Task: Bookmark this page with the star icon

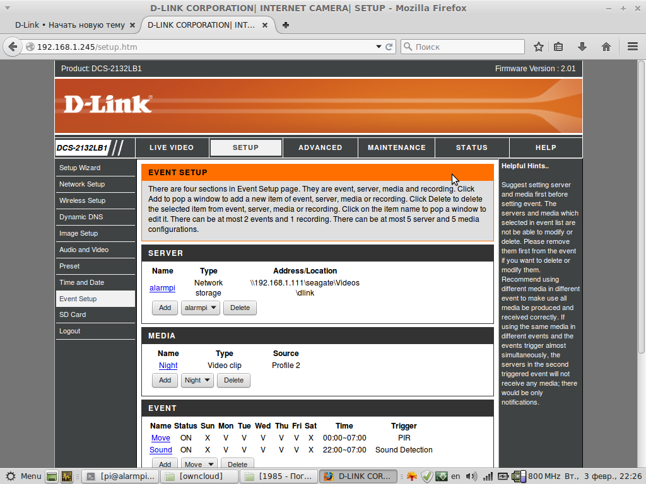Action: pyautogui.click(x=539, y=47)
